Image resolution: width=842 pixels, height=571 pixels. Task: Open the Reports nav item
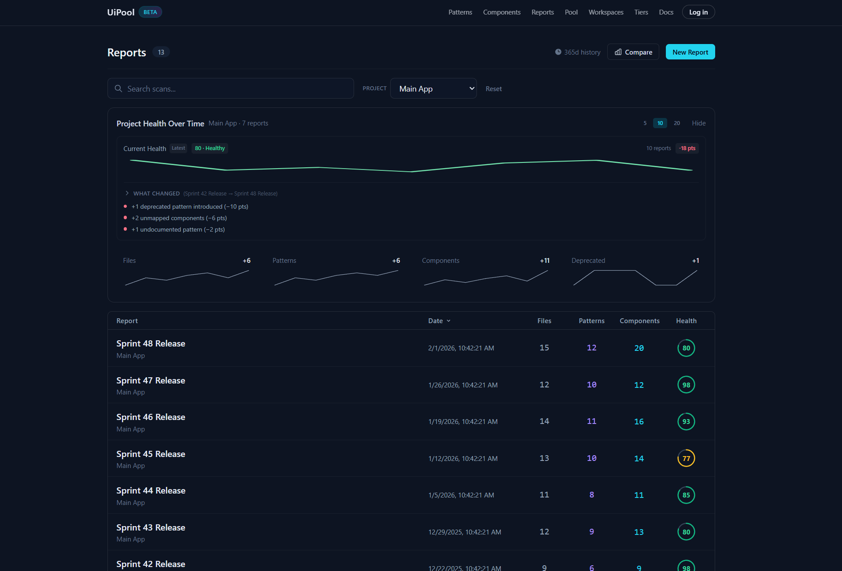coord(543,12)
